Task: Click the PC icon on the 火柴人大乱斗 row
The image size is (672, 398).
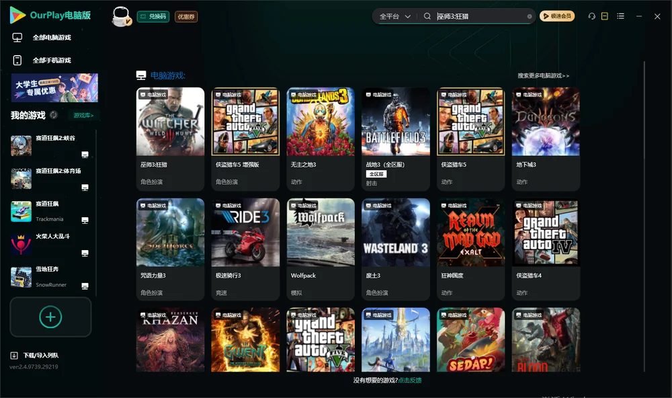Action: pyautogui.click(x=85, y=253)
